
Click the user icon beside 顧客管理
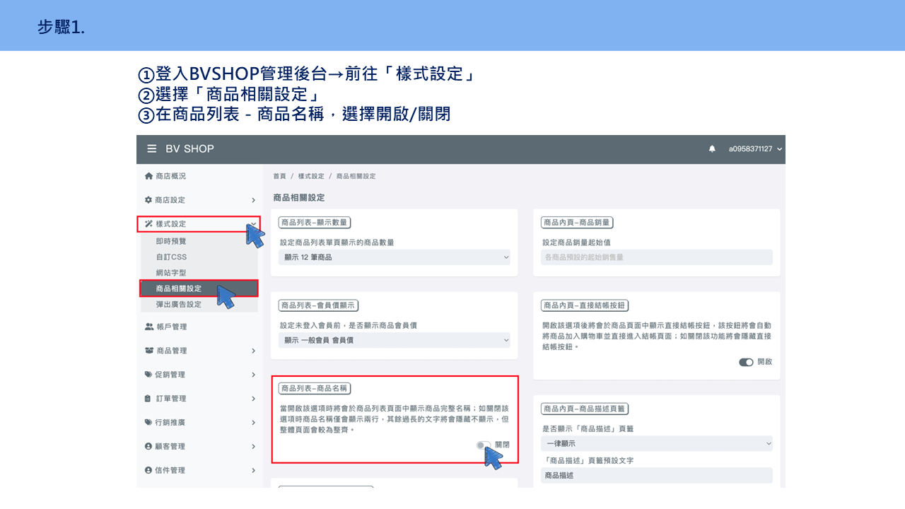148,447
